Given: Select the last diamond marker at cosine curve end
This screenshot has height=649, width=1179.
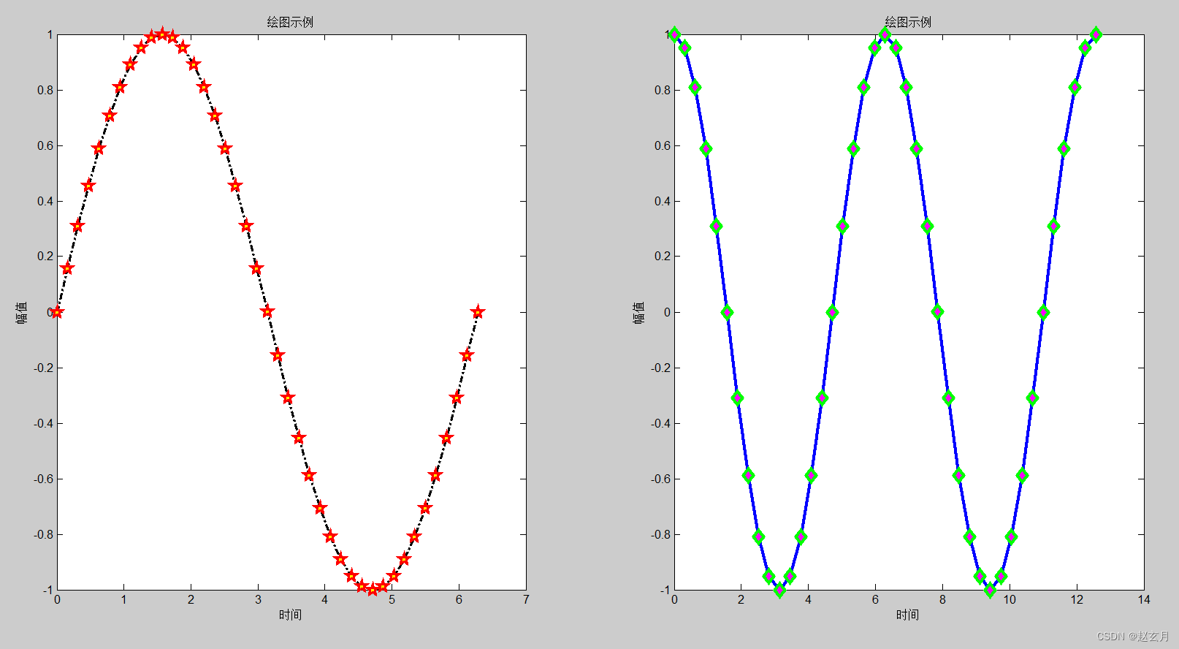Looking at the screenshot, I should [1096, 34].
